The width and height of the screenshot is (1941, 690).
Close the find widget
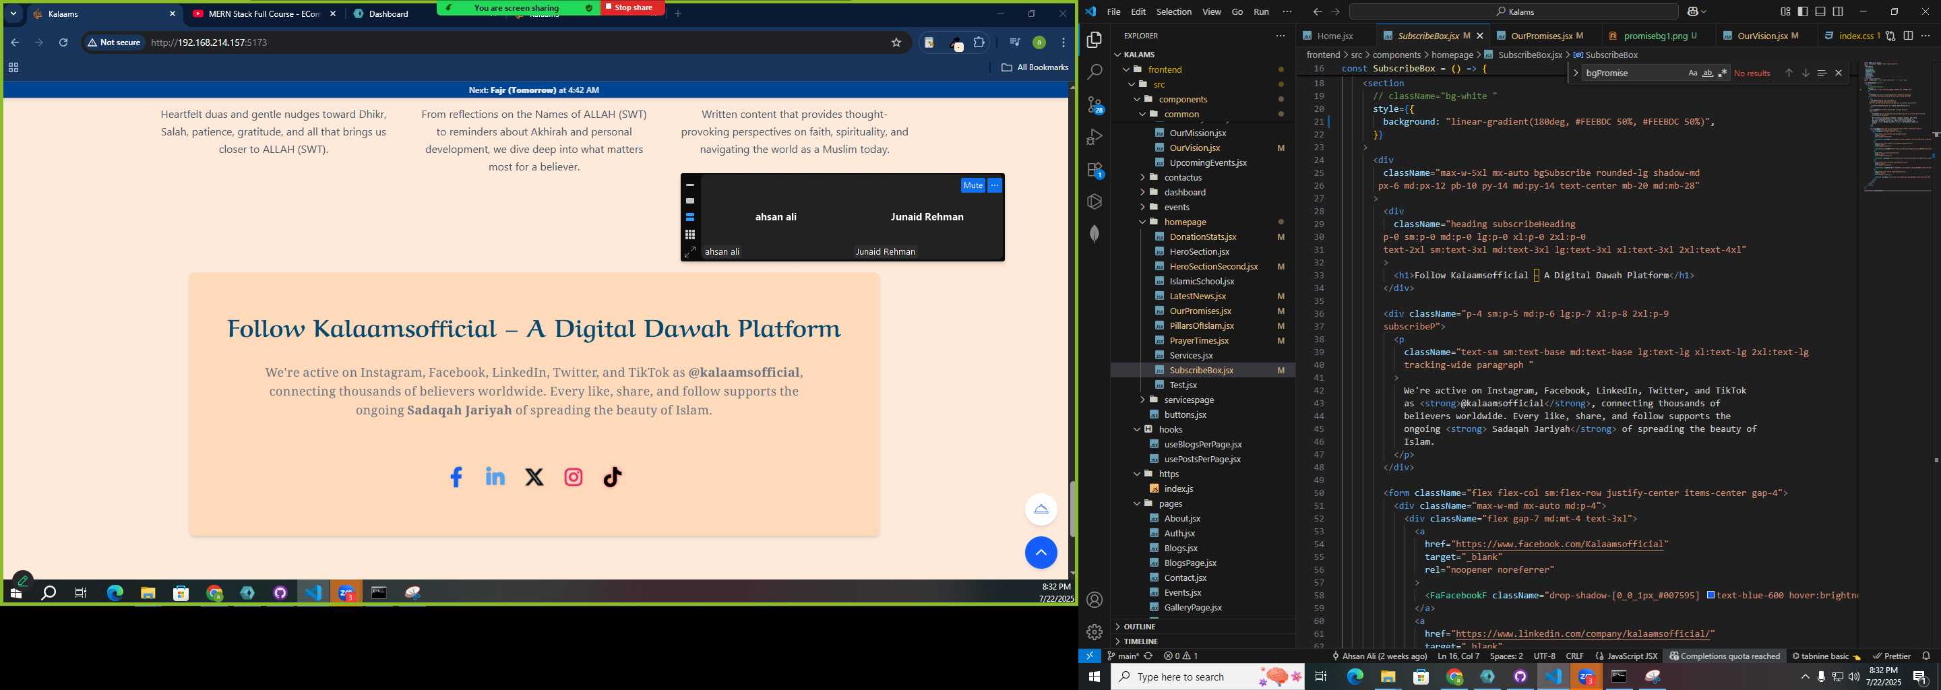(1839, 73)
